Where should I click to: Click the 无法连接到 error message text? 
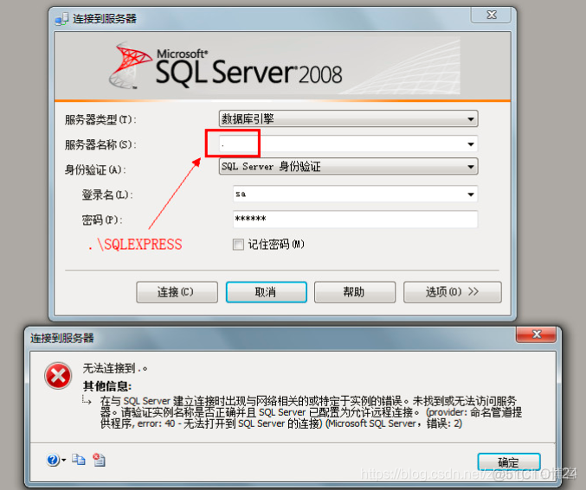115,369
